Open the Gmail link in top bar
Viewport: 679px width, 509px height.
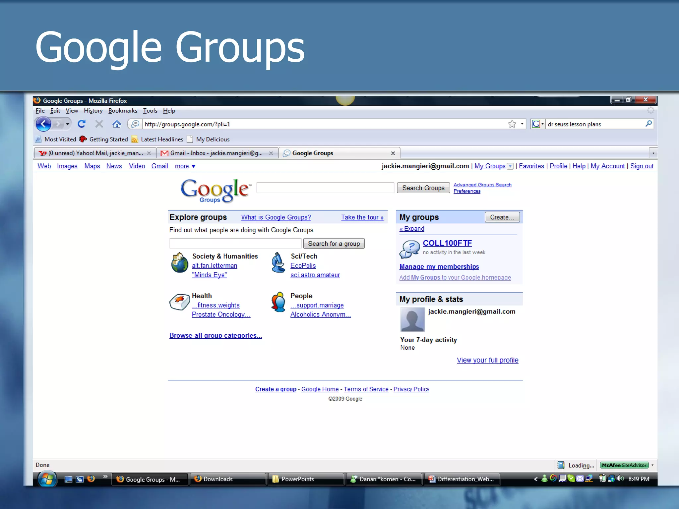coord(159,166)
